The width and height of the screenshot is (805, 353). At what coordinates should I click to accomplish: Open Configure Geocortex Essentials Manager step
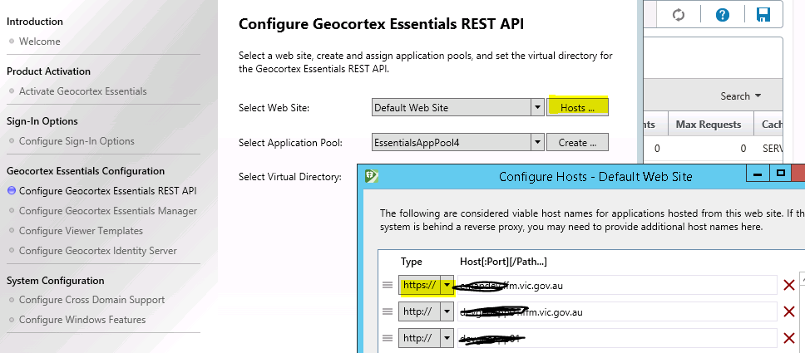(108, 211)
